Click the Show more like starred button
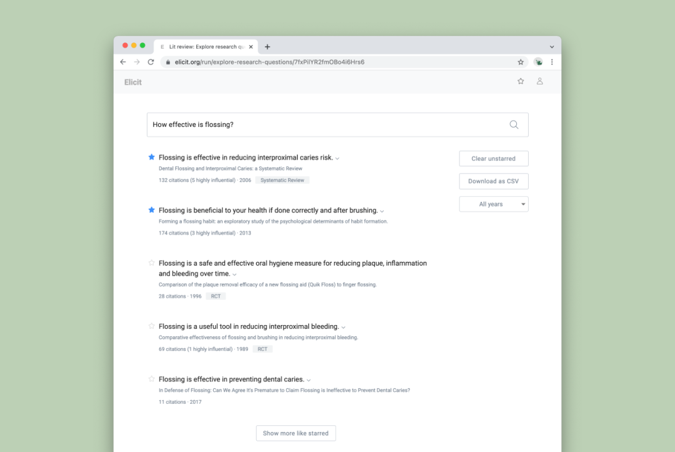 tap(296, 433)
